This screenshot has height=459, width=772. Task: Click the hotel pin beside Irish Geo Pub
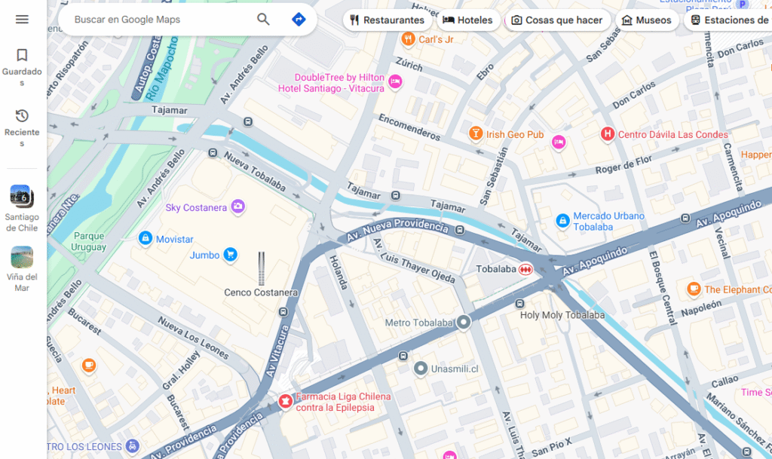tap(559, 142)
